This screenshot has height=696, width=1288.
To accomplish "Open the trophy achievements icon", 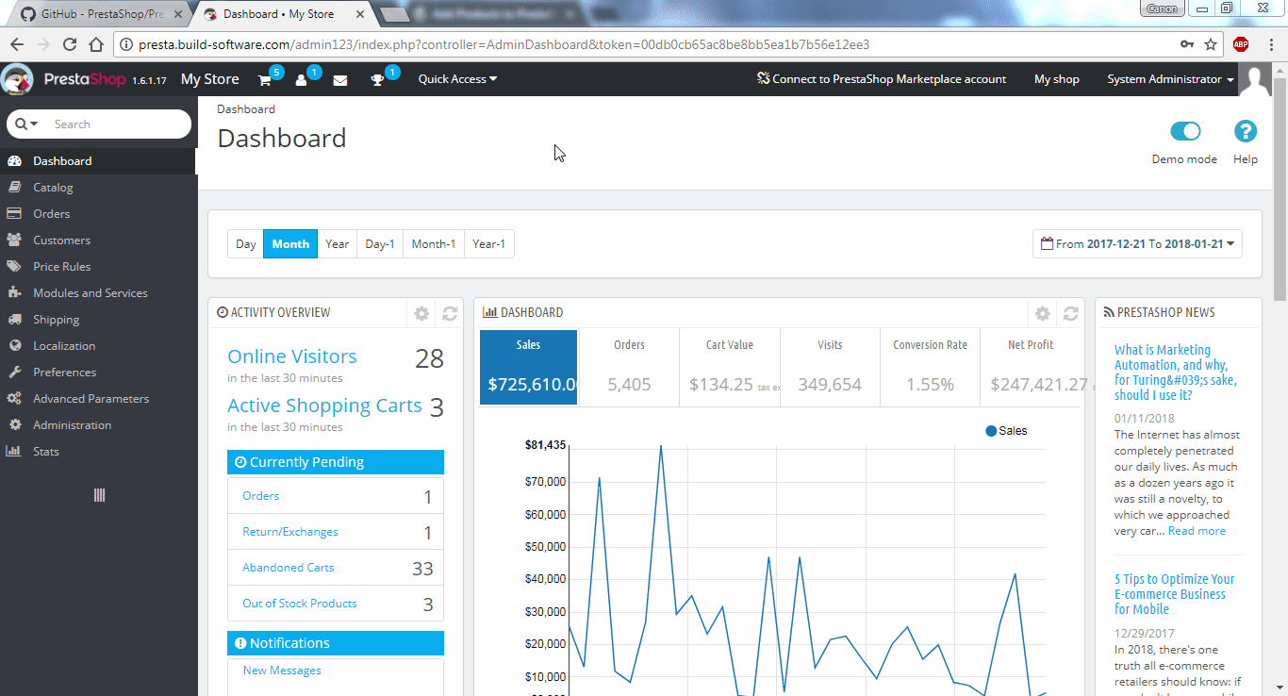I will click(x=378, y=80).
